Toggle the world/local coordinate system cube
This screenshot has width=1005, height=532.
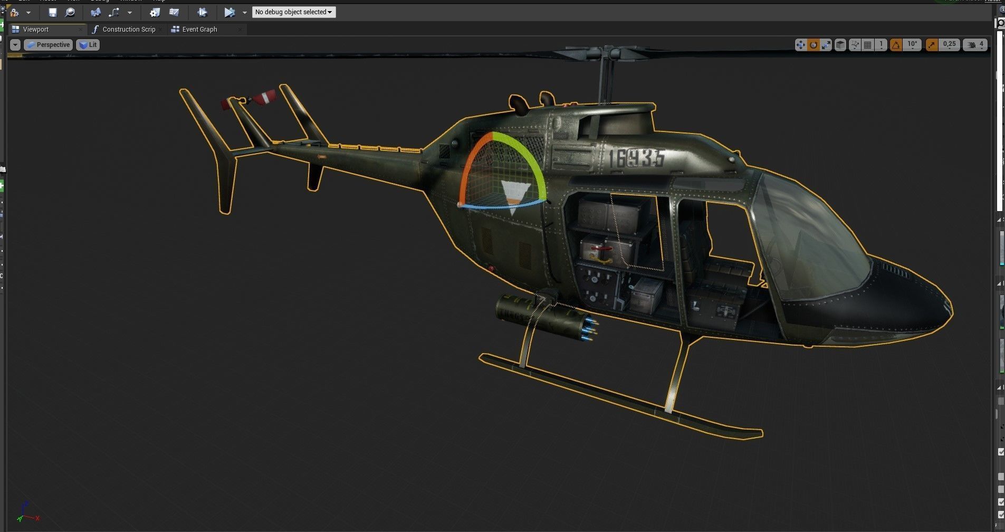[840, 45]
